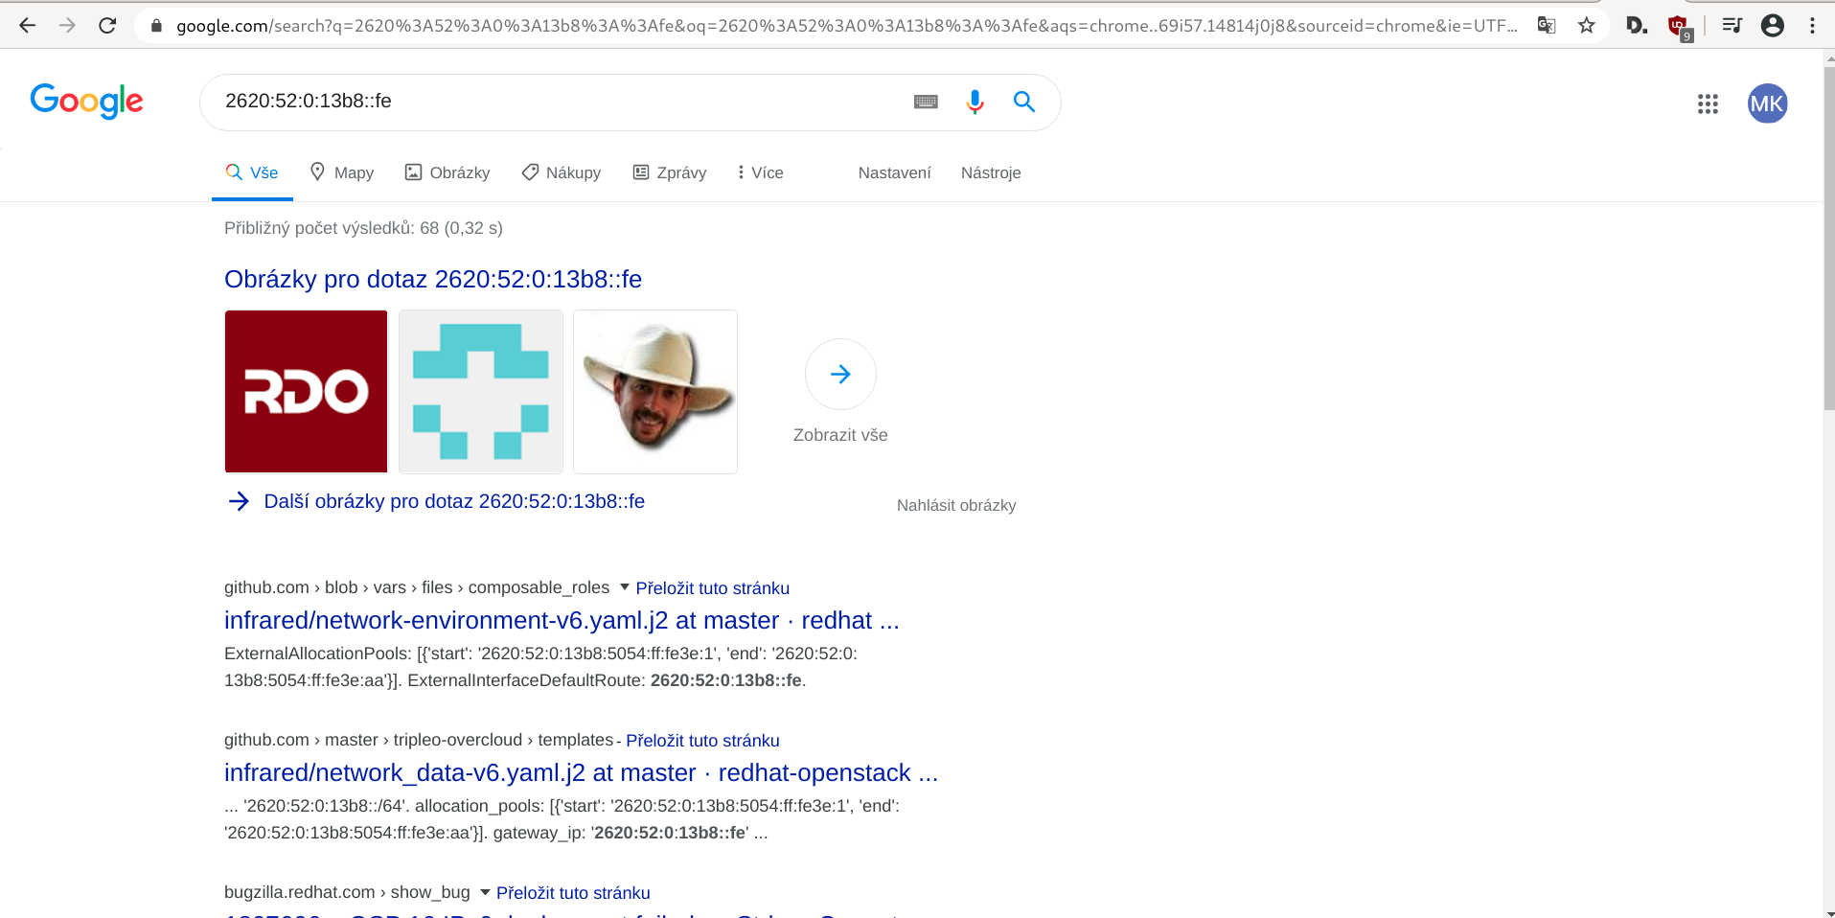Submit search with magnifier icon
Image resolution: width=1835 pixels, height=918 pixels.
(x=1024, y=102)
